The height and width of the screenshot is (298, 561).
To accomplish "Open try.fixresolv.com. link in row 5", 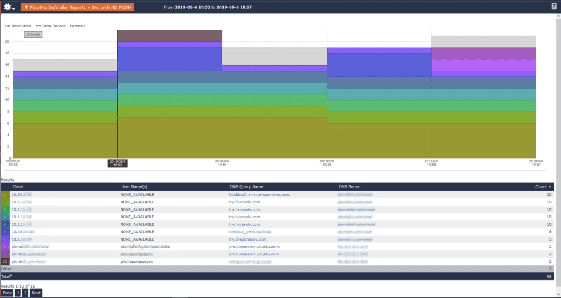I will 245,224.
